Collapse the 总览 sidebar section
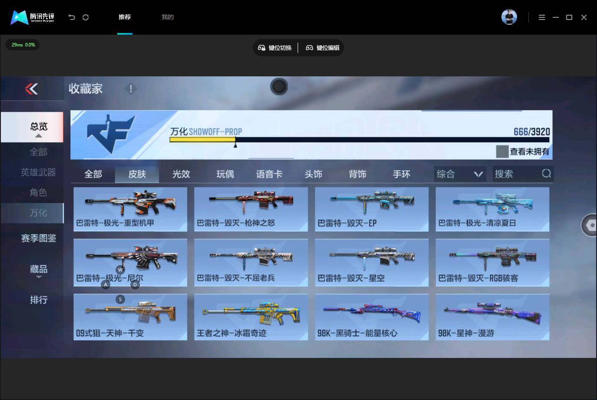The width and height of the screenshot is (597, 400). [32, 127]
